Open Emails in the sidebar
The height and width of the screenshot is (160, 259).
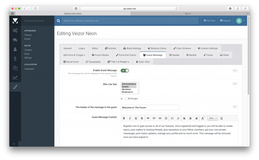[x=27, y=39]
